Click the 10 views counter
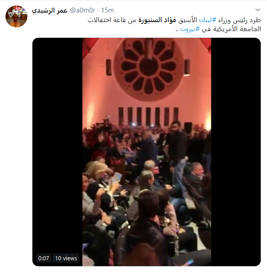 (x=66, y=258)
